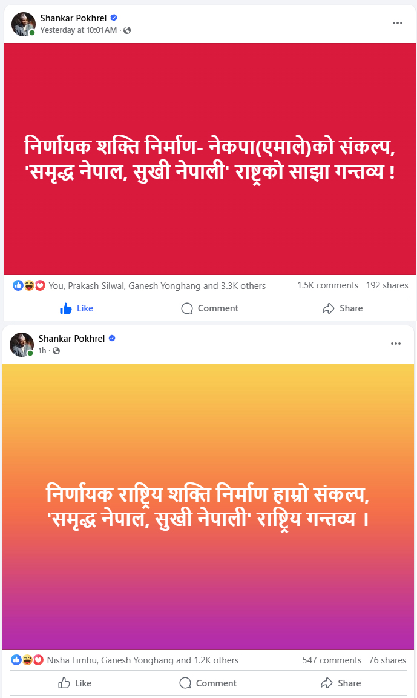The height and width of the screenshot is (698, 417).
Task: Click the globe privacy icon beside Yesterday at 10:01 AM
Action: pyautogui.click(x=127, y=30)
